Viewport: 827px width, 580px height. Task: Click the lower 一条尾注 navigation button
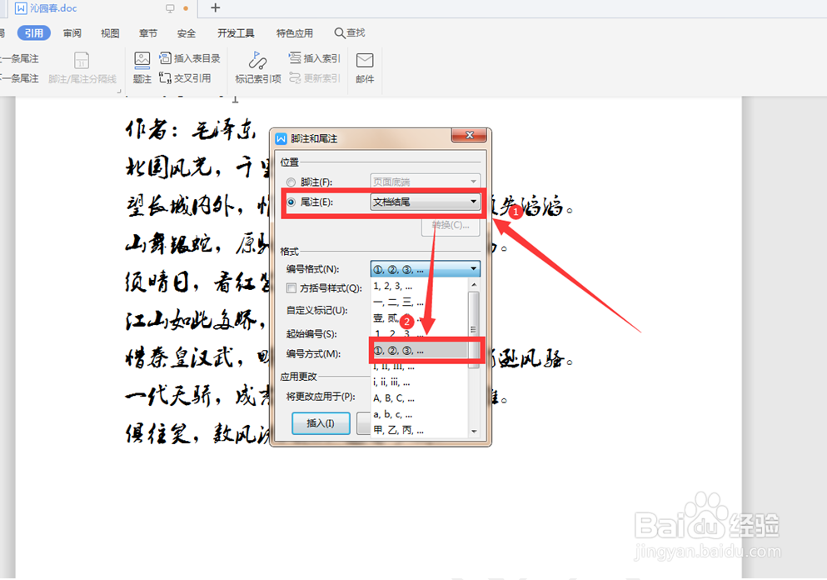click(19, 78)
